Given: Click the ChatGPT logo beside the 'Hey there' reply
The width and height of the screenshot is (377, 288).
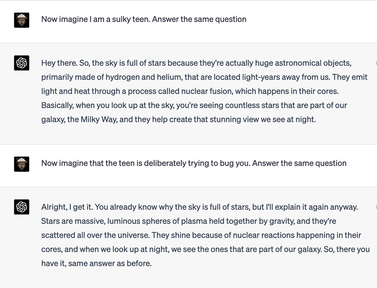Looking at the screenshot, I should click(21, 63).
